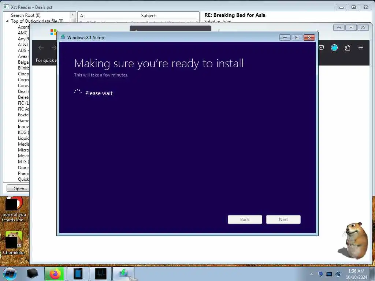
Task: Select the 'Quick' folder in the tree
Action: (23, 179)
